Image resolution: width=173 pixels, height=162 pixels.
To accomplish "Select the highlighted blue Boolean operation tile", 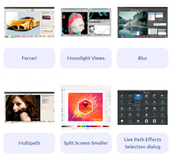I will point(138,97).
